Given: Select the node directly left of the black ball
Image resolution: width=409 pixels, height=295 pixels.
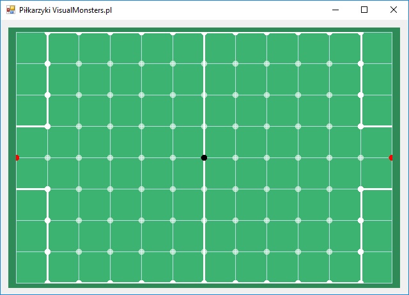Looking at the screenshot, I should click(173, 157).
